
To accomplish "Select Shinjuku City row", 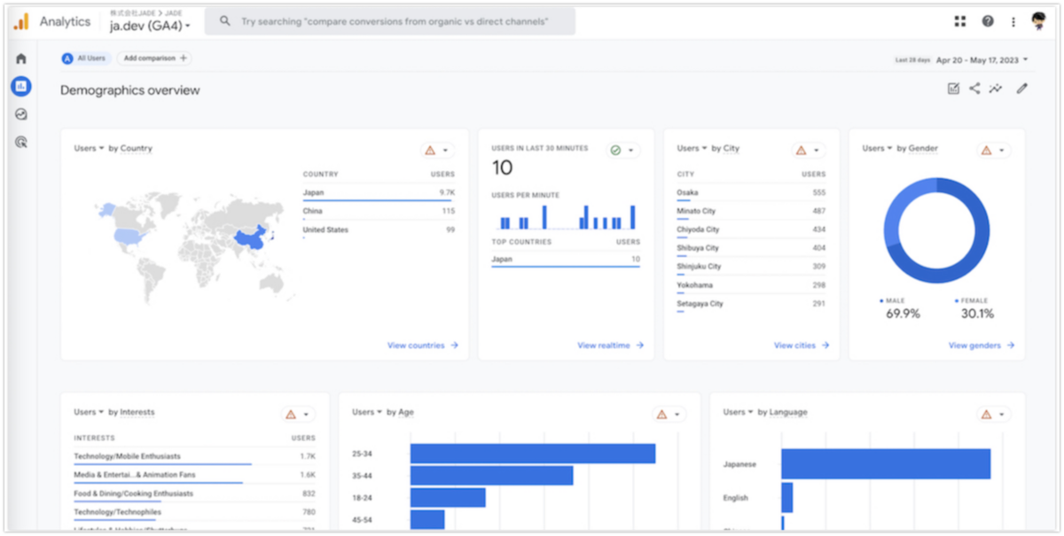I will (751, 267).
